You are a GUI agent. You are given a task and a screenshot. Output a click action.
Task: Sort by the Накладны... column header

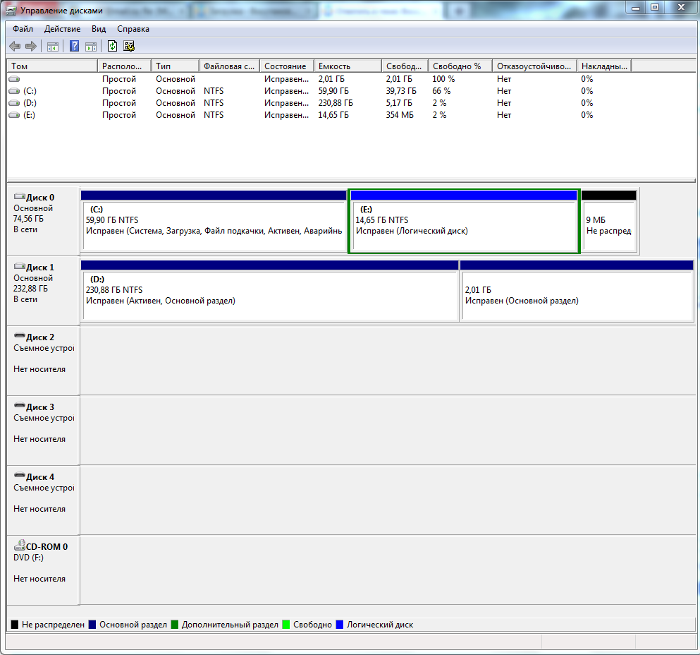[x=604, y=66]
